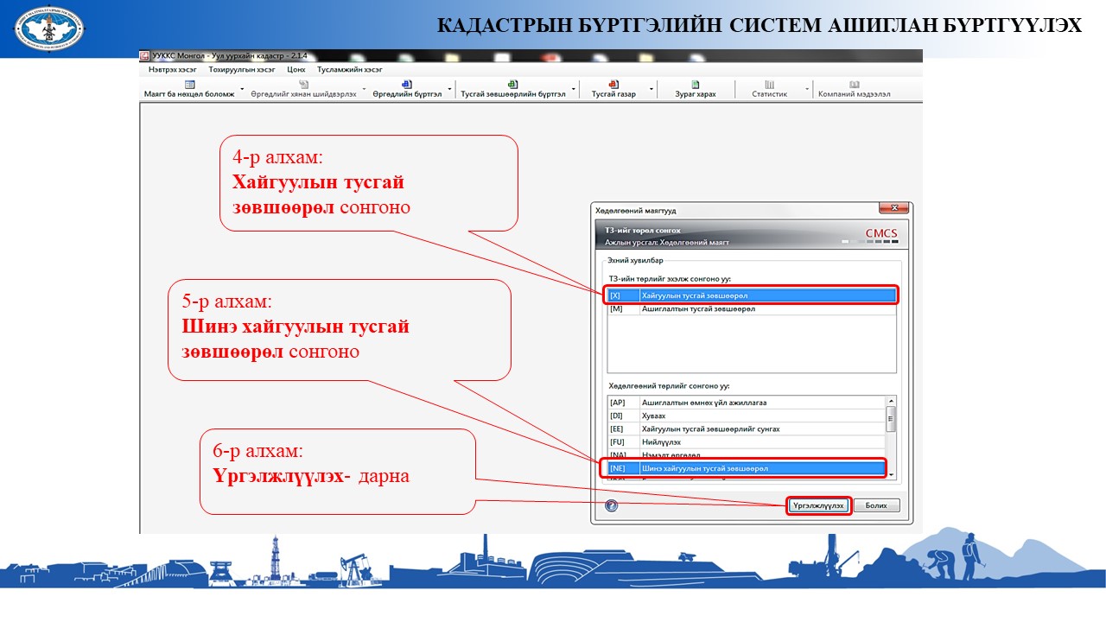Expand the Тусгай зөвшөөрлийн бүртгэл dropdown arrow
This screenshot has height=622, width=1106.
(575, 89)
